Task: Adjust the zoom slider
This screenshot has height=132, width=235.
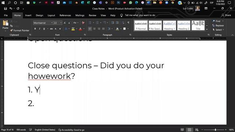Action: pyautogui.click(x=216, y=130)
